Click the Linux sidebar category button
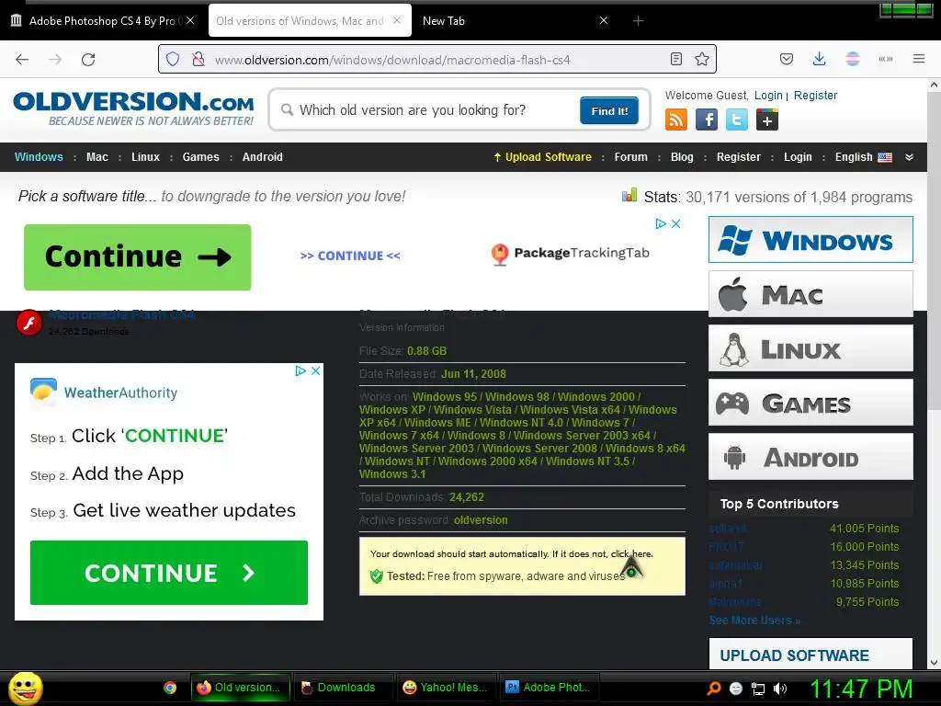 click(811, 348)
